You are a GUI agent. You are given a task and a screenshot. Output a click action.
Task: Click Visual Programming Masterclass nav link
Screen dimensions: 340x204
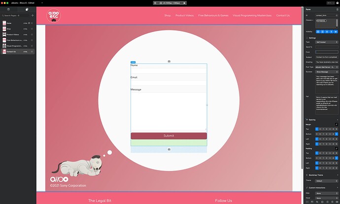tap(252, 15)
